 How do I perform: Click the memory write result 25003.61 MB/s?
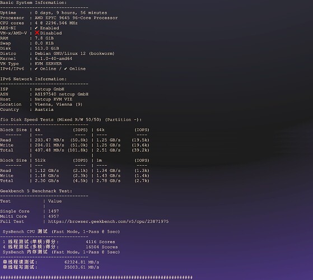[x=82, y=267]
